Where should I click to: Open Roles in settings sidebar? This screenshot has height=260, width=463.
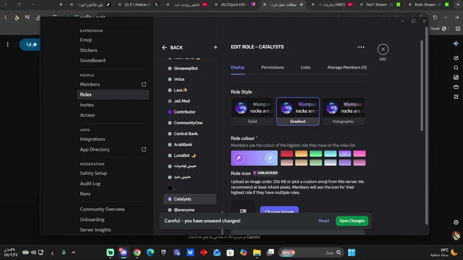113,95
